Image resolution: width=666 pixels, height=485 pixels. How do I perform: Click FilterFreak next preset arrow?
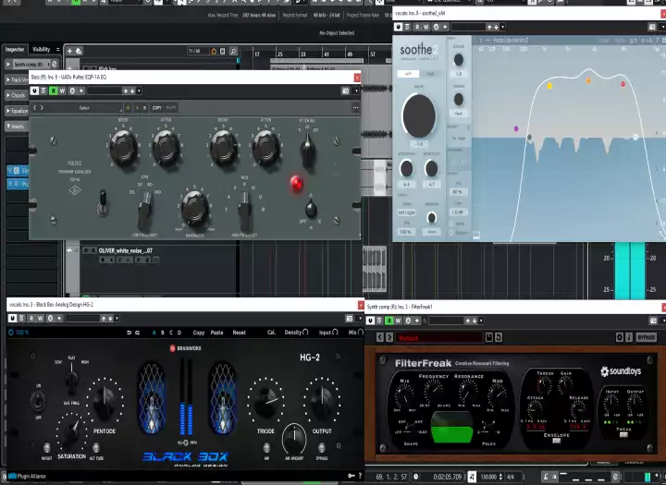coord(388,337)
